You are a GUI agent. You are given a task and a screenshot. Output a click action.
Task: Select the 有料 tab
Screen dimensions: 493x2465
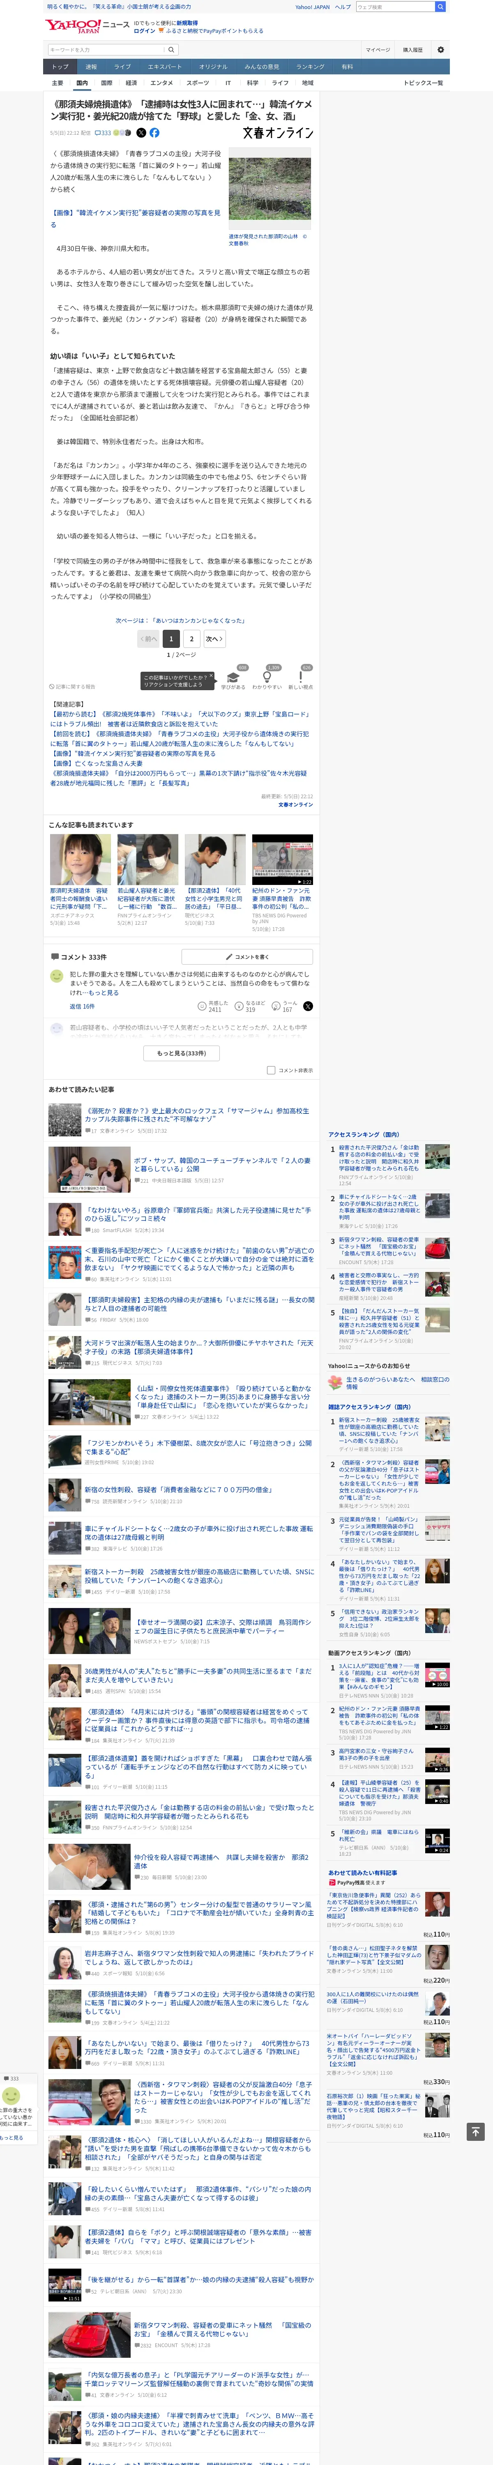[x=348, y=67]
